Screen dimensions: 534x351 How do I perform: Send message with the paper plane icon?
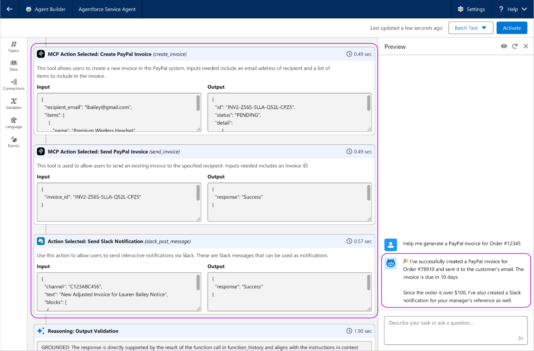(521, 338)
